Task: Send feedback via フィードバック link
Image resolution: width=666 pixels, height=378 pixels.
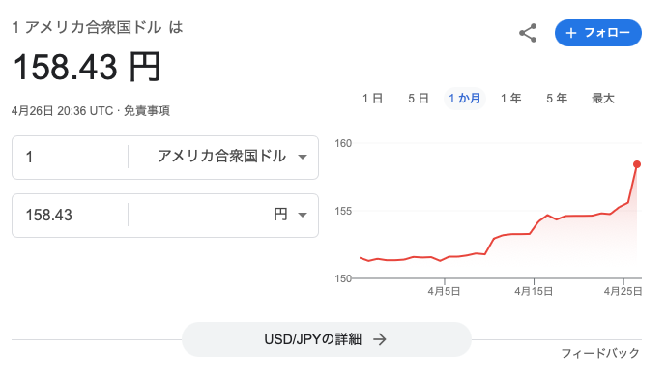Action: click(x=600, y=353)
